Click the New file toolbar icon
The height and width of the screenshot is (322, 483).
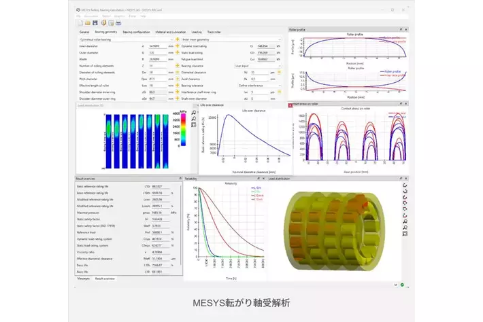click(80, 23)
